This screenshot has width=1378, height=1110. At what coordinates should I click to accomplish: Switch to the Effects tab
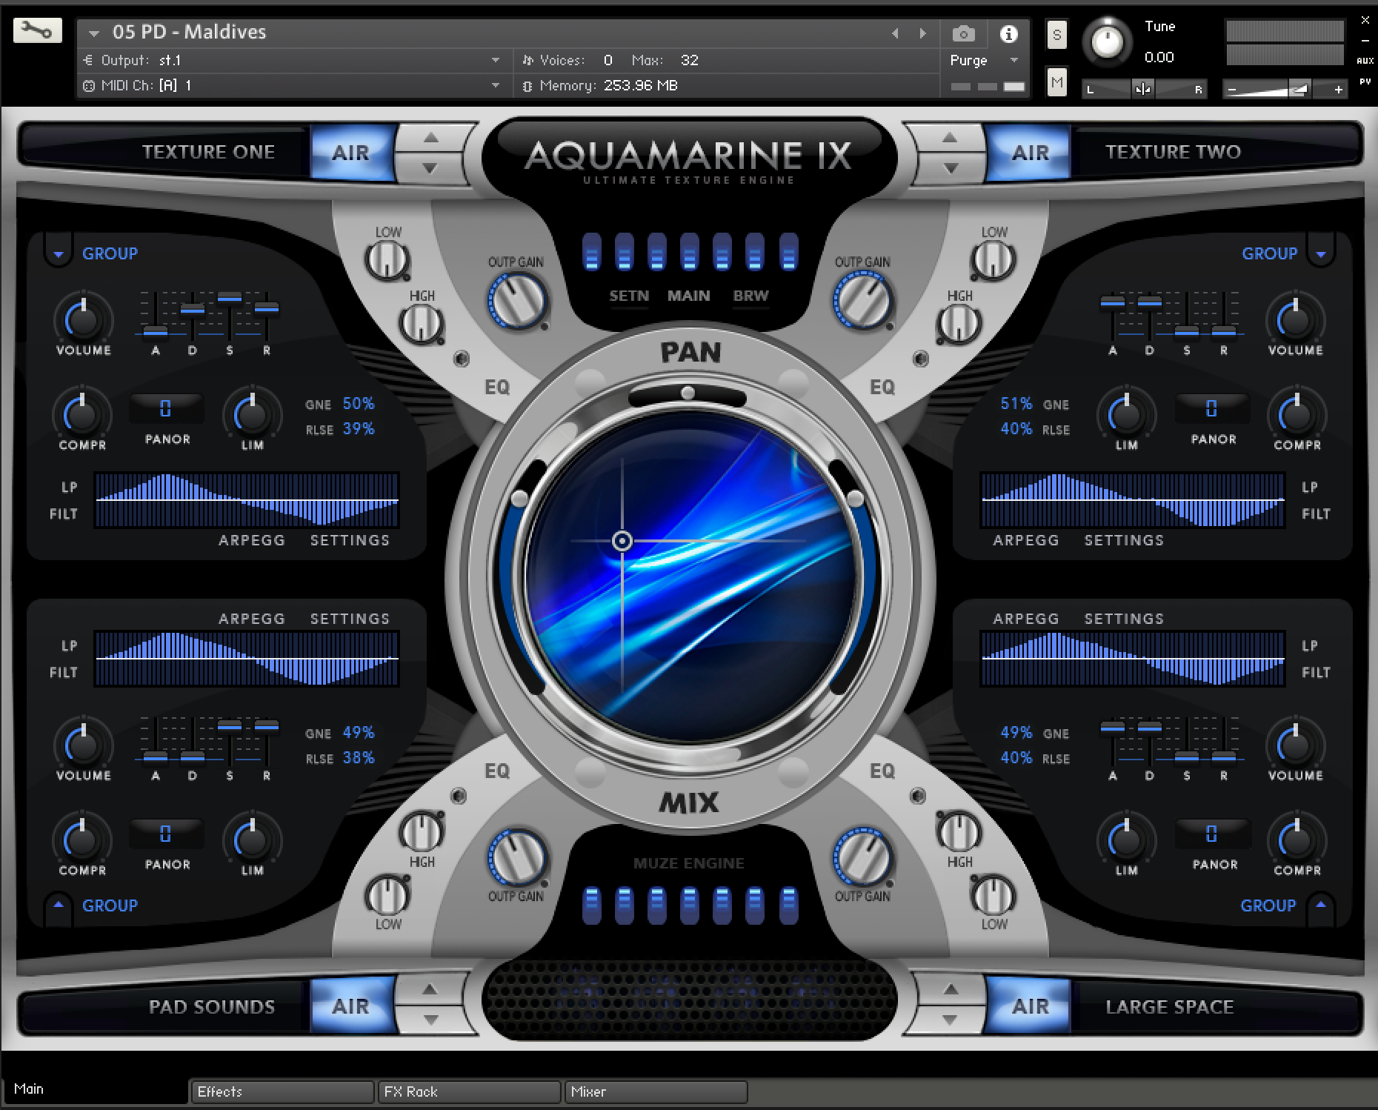point(282,1091)
